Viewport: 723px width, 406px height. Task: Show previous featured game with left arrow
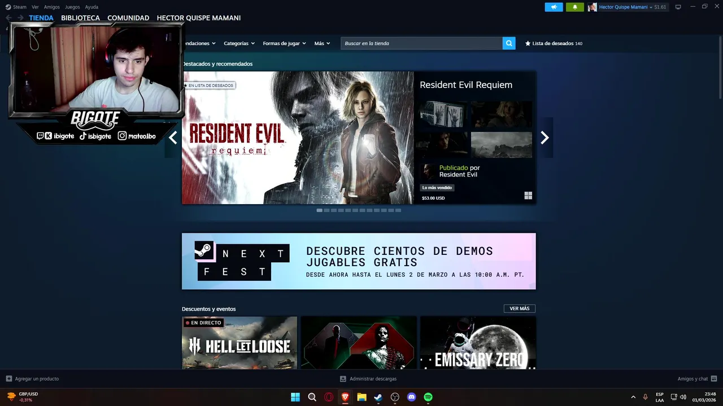[x=173, y=138]
